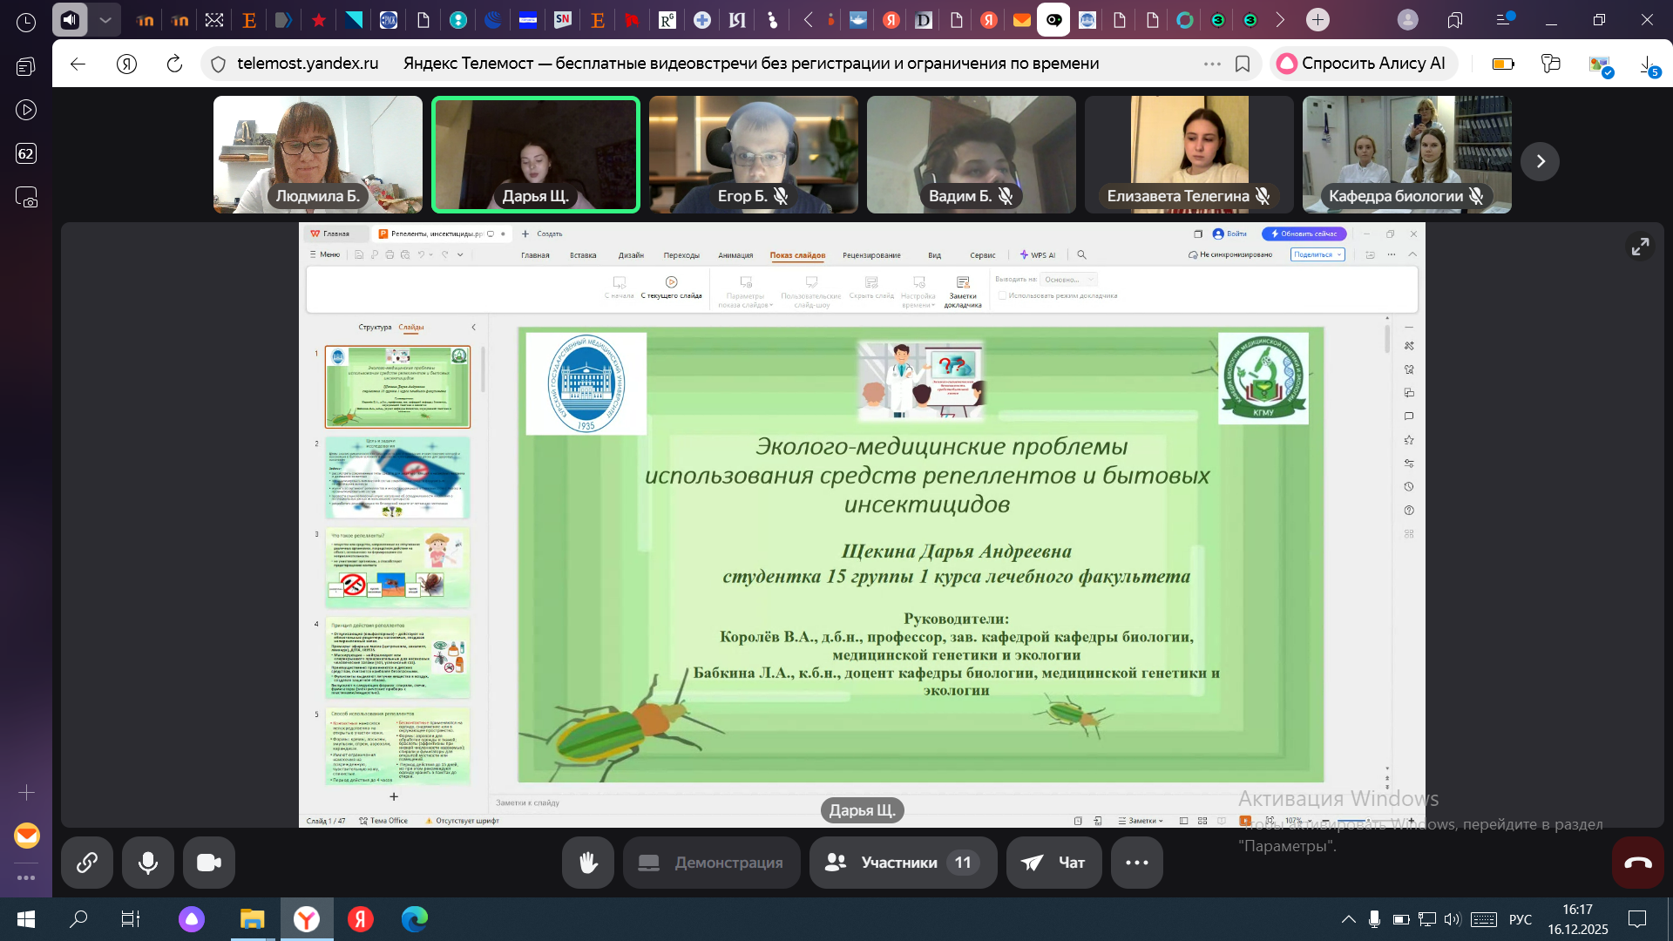The width and height of the screenshot is (1673, 941).
Task: Raise hand in the meeting
Action: (x=588, y=863)
